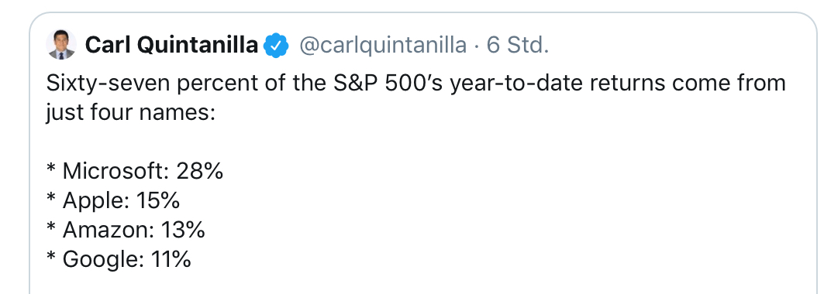Viewport: 824px width, 294px height.
Task: Select the Apple list entry
Action: coord(113,200)
